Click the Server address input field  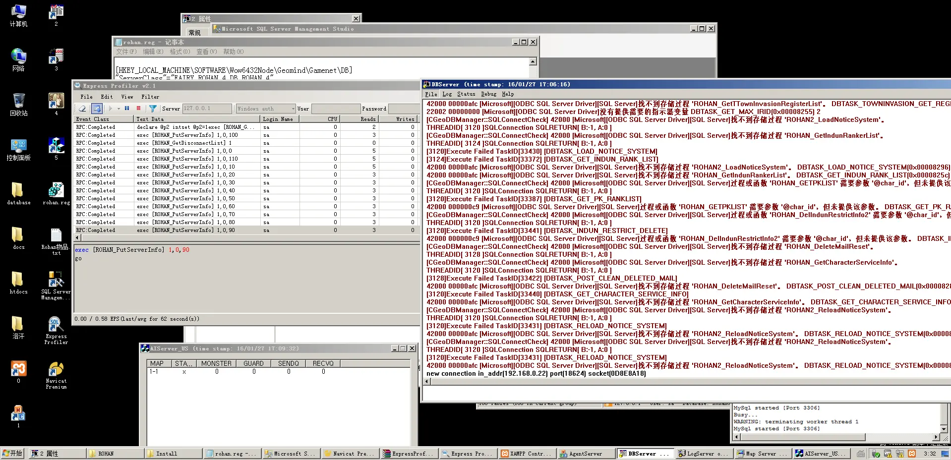tap(207, 109)
